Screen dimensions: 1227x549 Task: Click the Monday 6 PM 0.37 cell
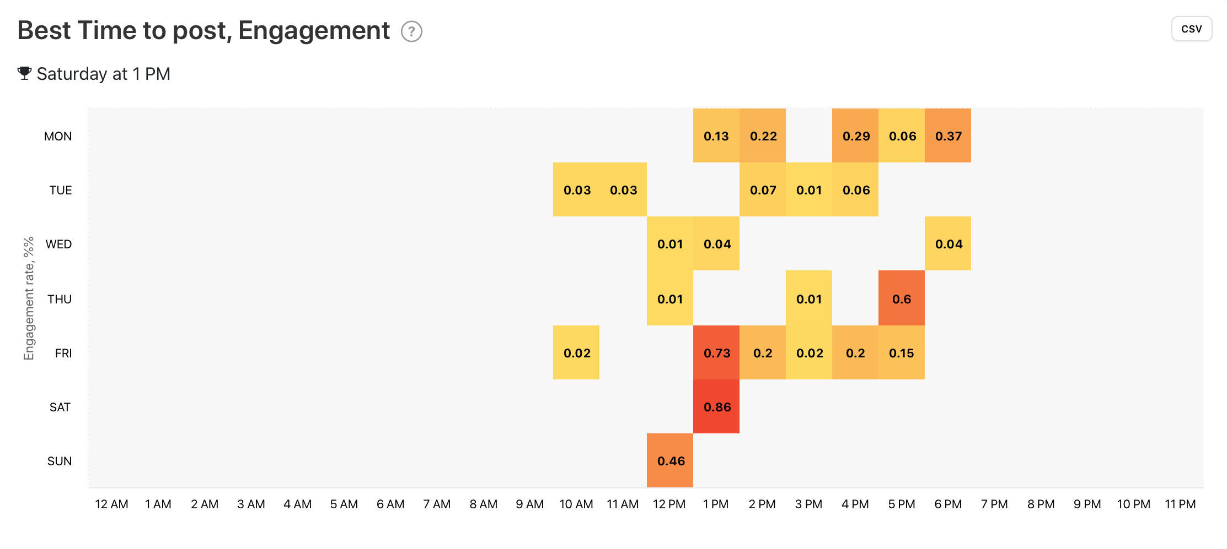(948, 136)
